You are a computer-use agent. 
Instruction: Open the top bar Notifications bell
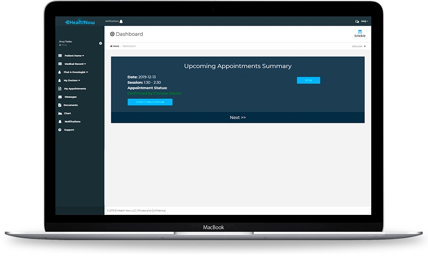[121, 21]
